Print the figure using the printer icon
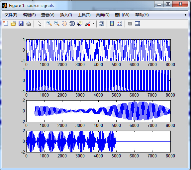Viewport: 191px width, 170px height. click(x=29, y=23)
